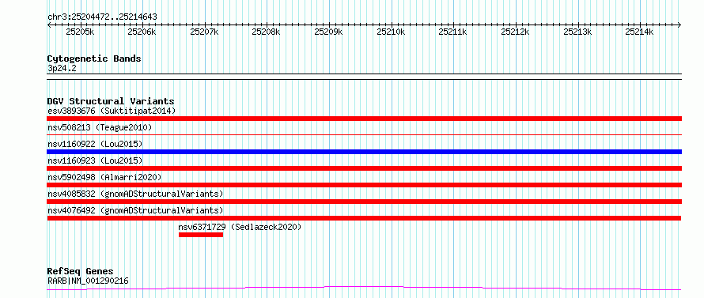This screenshot has height=298, width=704.
Task: Click the 25210k ruler position
Action: click(391, 32)
